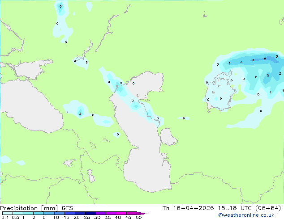Click the 'Precipitation [mm]' title text

[x=29, y=208]
